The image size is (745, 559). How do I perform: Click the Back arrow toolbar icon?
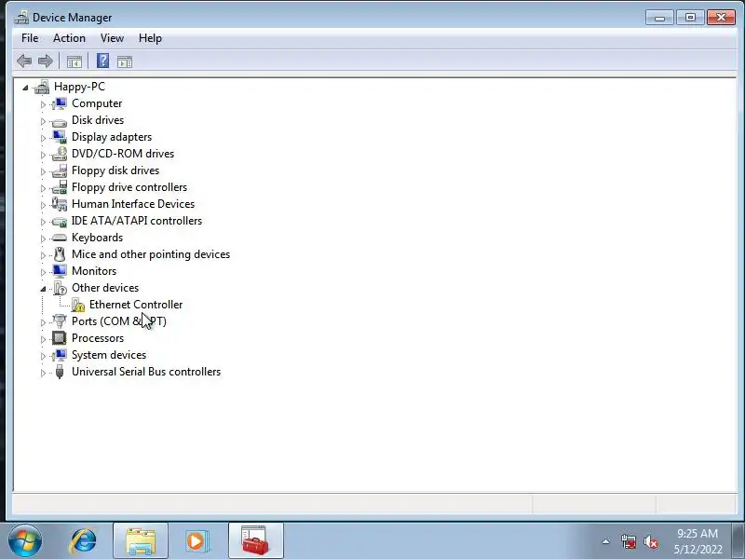pos(24,61)
